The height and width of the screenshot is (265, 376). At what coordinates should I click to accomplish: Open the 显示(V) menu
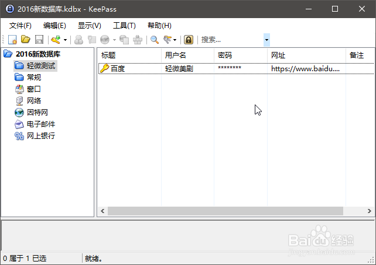tap(90, 25)
